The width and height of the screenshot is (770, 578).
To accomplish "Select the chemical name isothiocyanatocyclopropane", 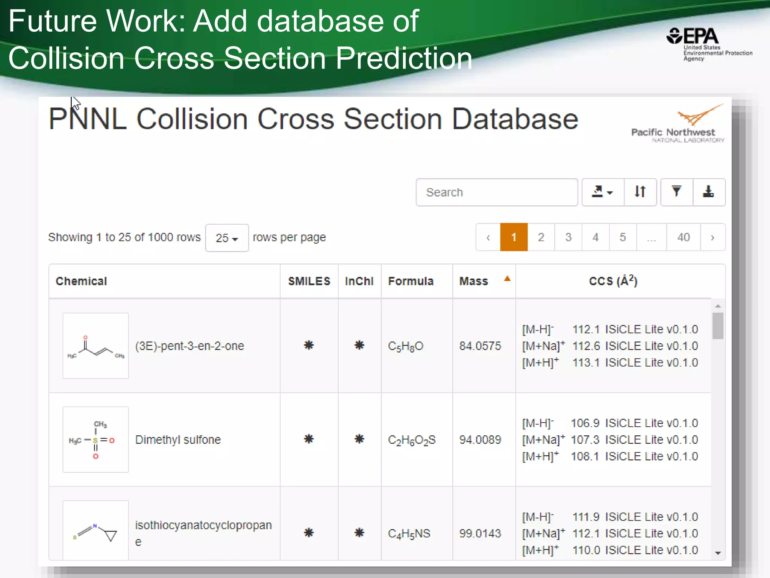I will pyautogui.click(x=203, y=533).
